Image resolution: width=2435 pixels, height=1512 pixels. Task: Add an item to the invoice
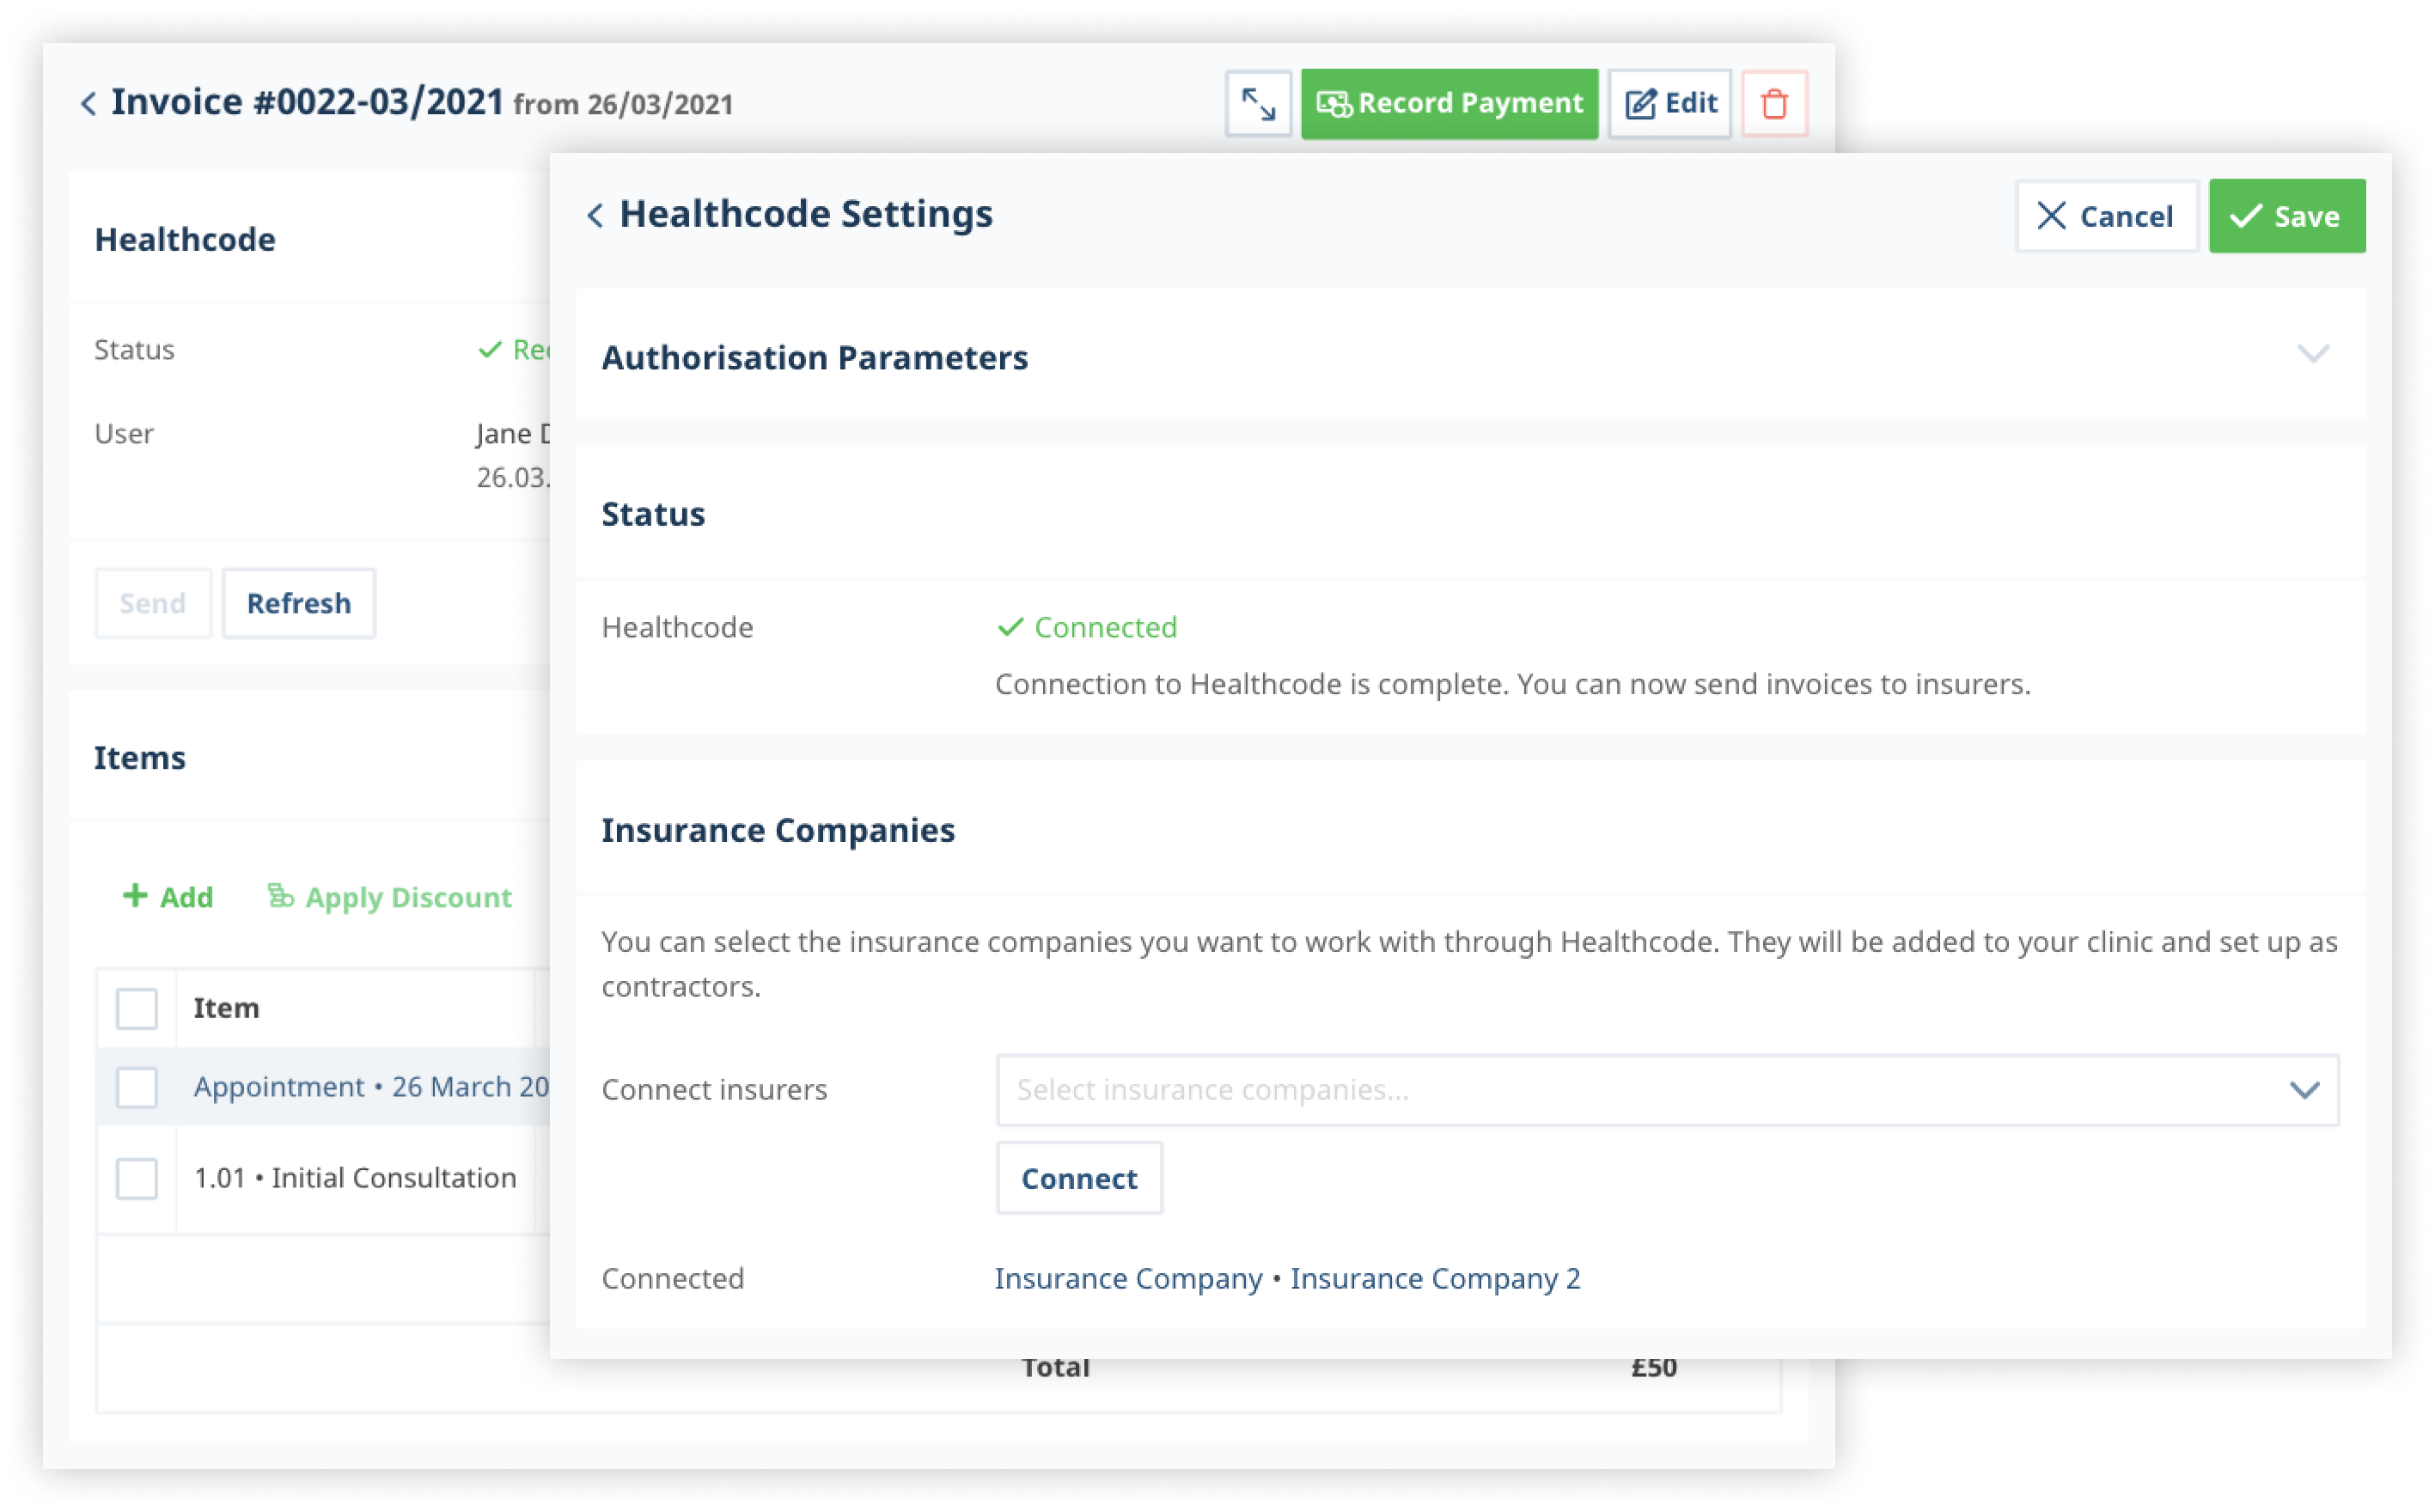point(168,897)
